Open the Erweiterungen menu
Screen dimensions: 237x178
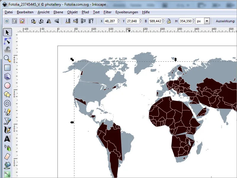tap(127, 12)
